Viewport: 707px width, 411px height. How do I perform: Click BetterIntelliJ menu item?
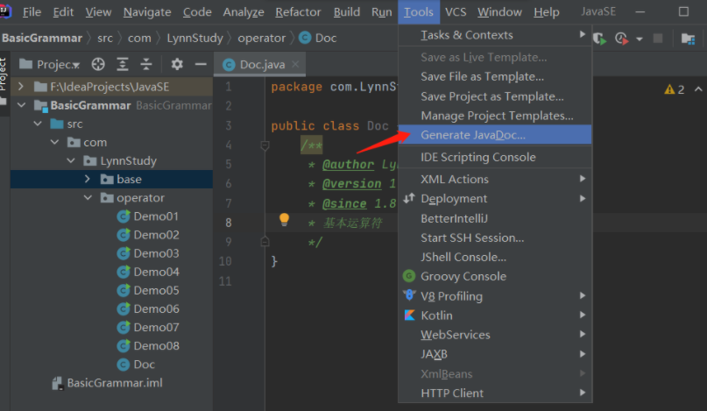495,218
